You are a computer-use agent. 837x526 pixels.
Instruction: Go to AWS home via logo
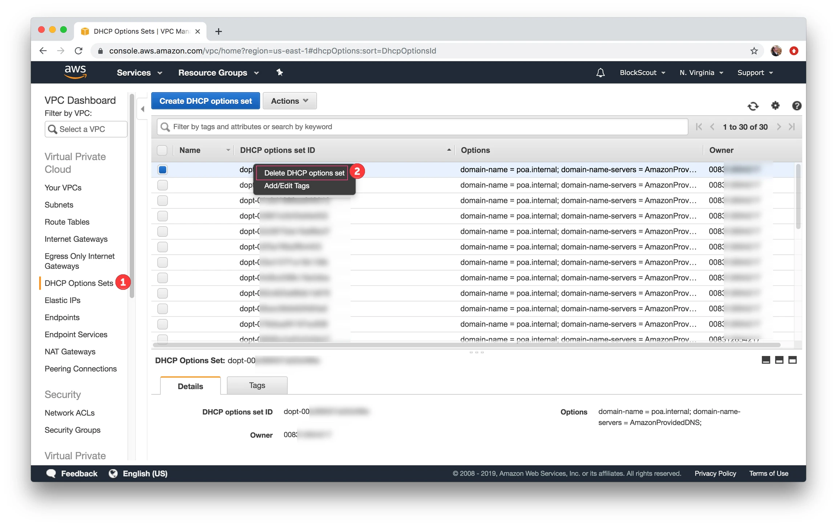[75, 72]
